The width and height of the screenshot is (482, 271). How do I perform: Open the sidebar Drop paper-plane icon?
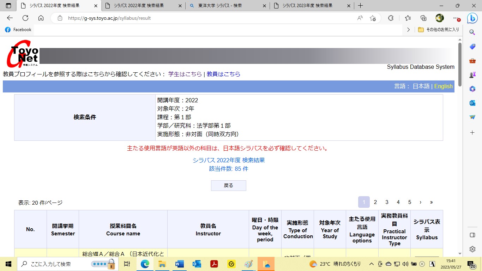[472, 117]
